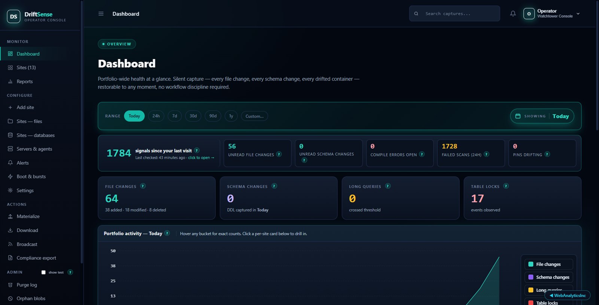
Task: Open the Custom... range picker
Action: click(255, 116)
